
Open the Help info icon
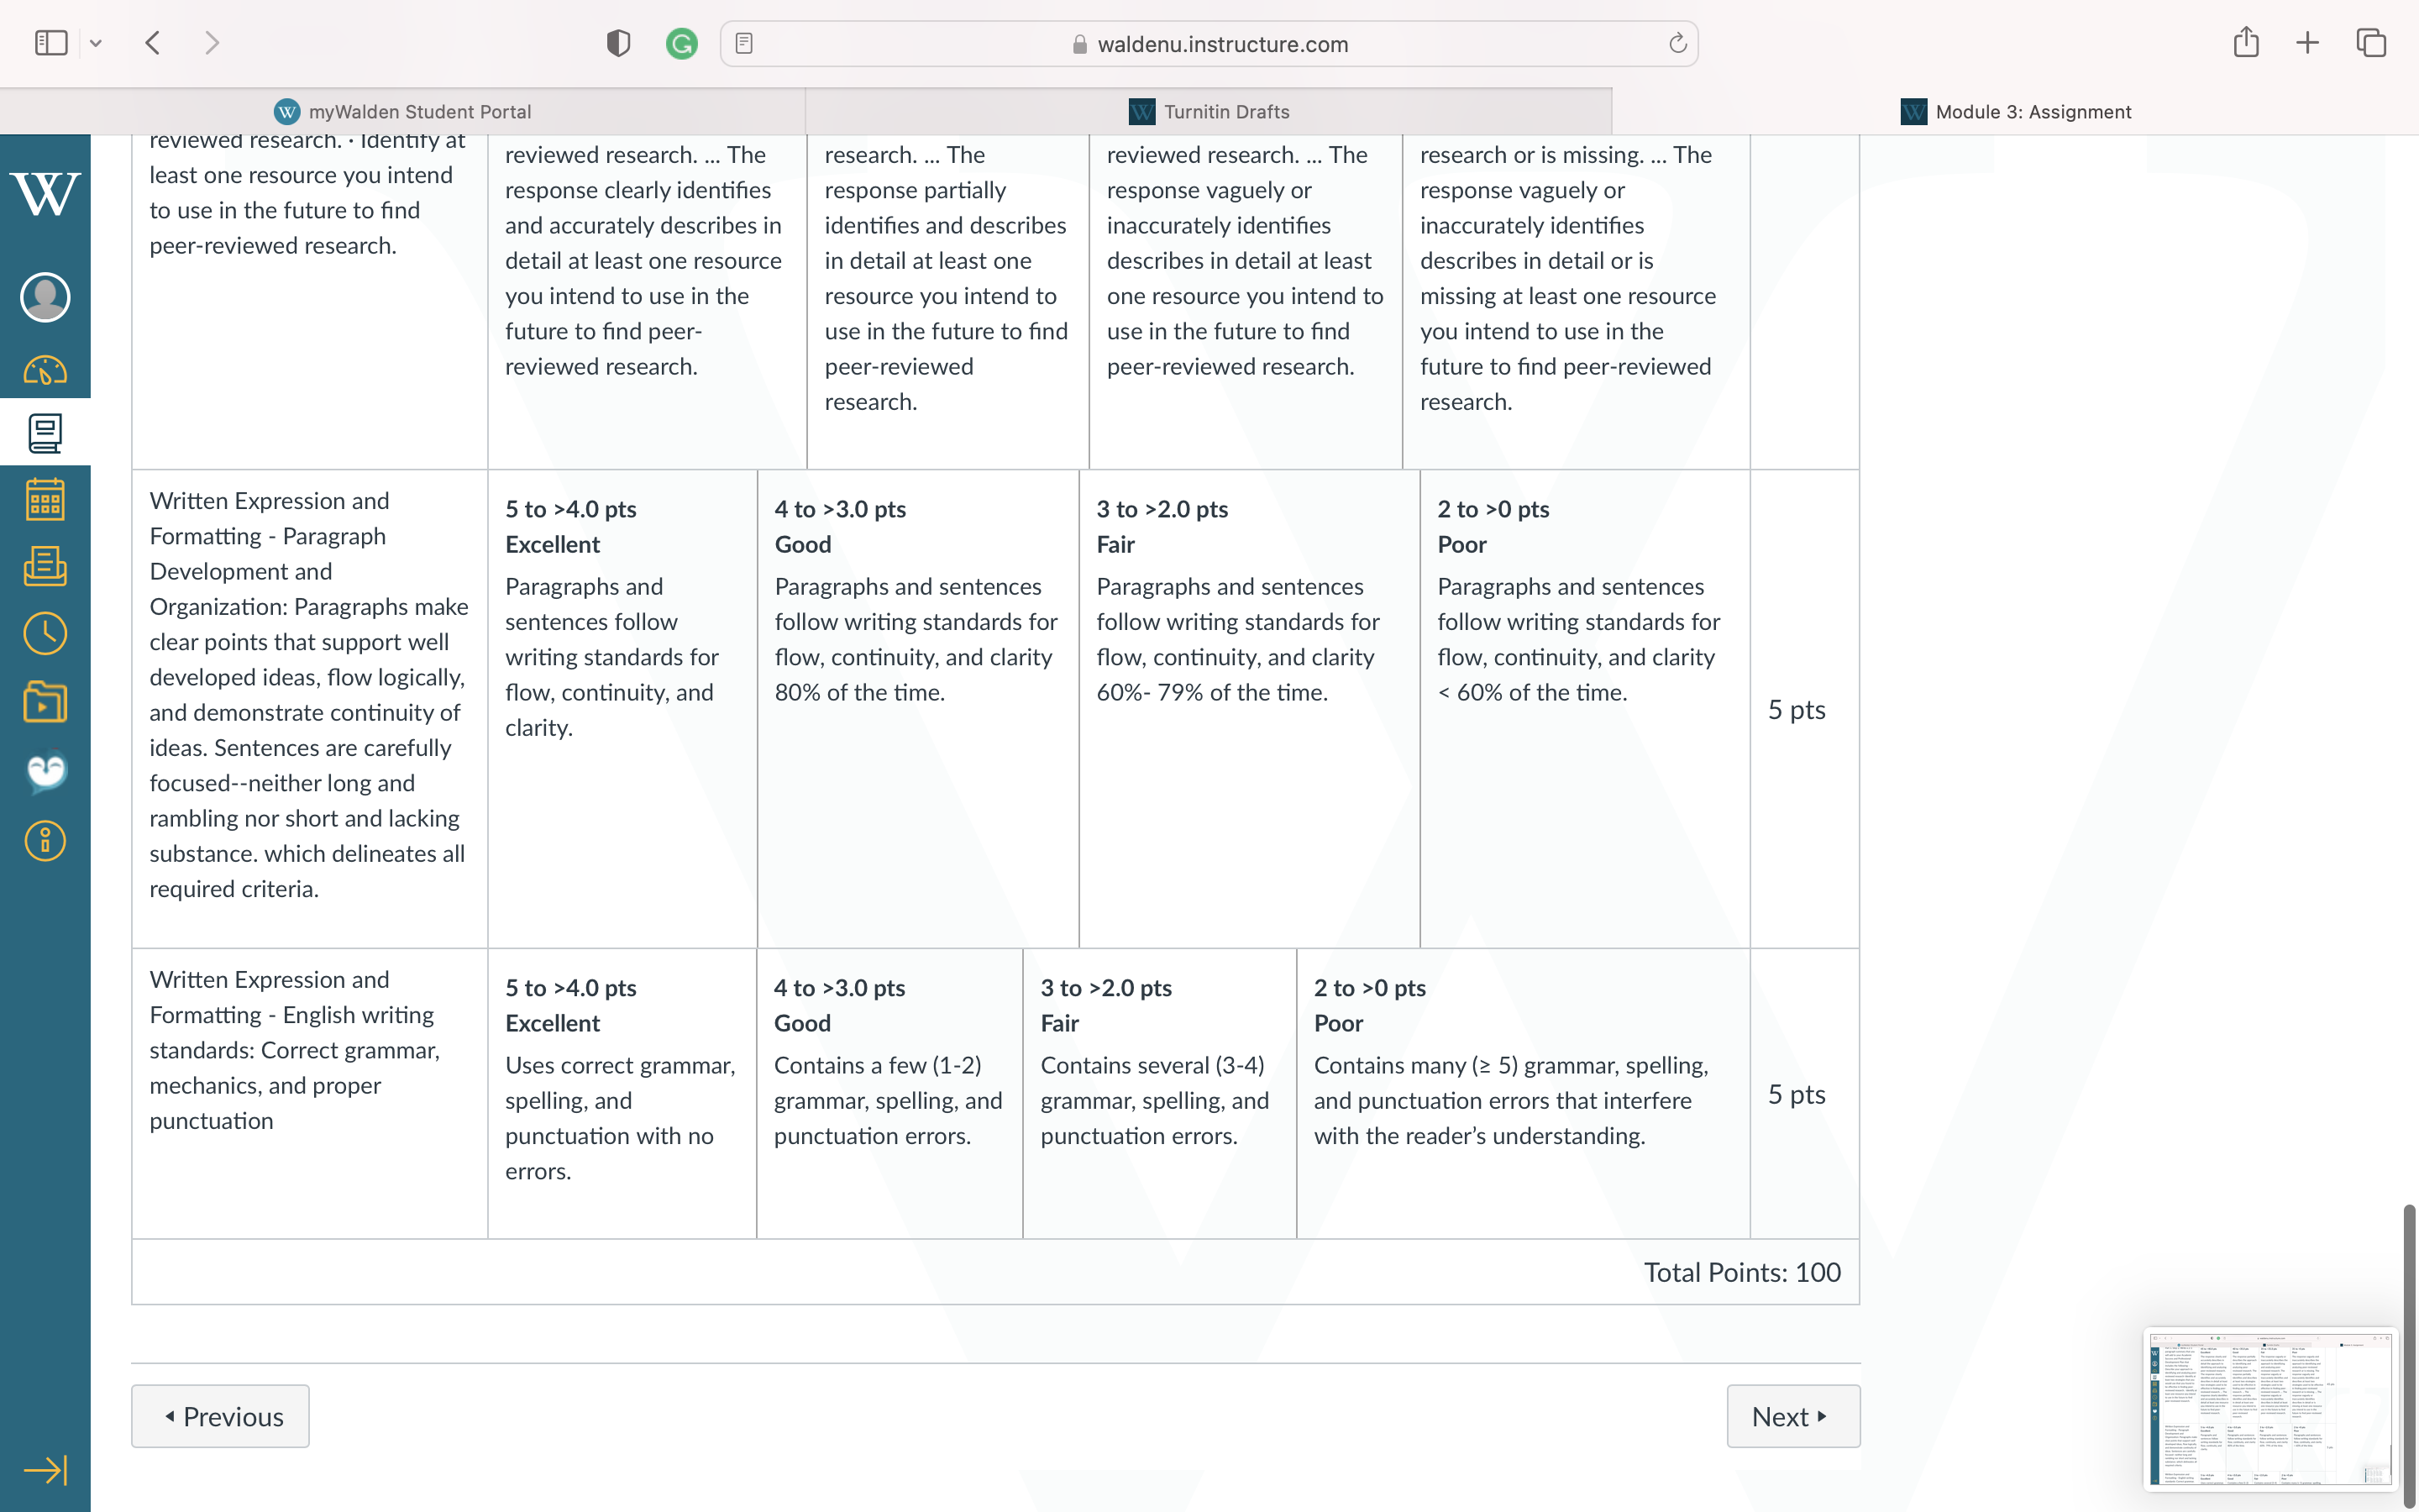[x=45, y=841]
